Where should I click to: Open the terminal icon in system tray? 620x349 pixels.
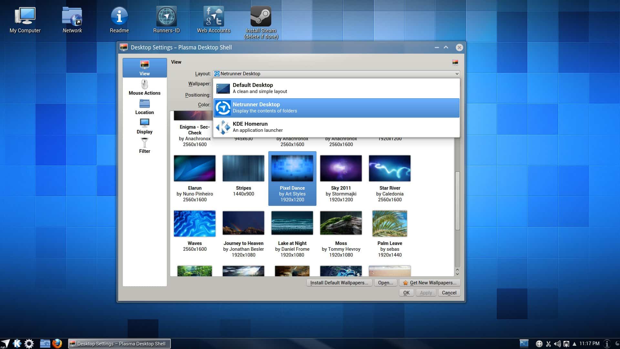[x=524, y=343]
